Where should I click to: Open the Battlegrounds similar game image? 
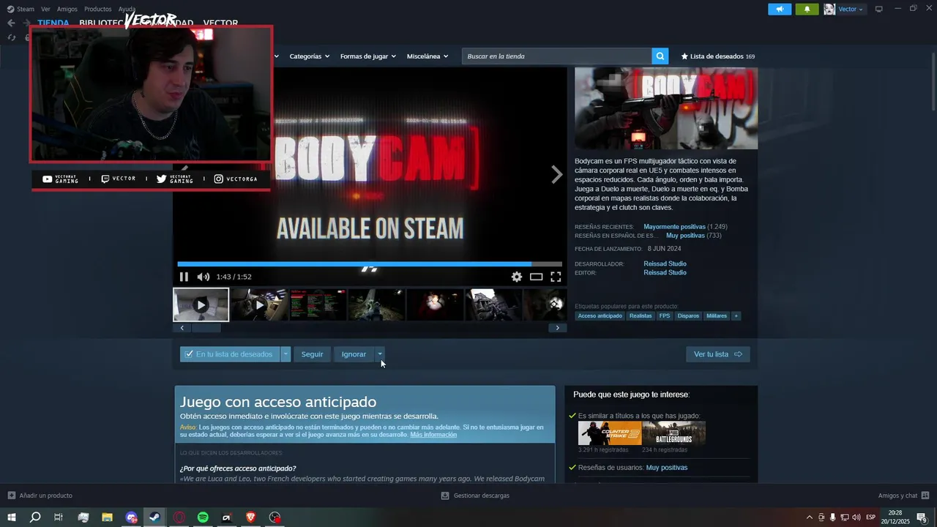click(673, 433)
